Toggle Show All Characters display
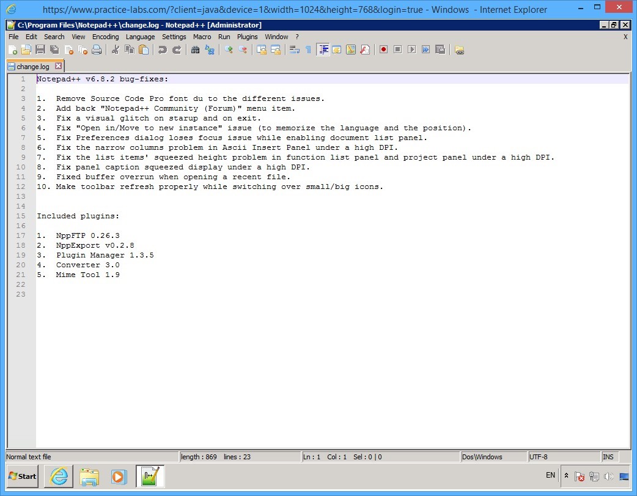Viewport: 637px width, 496px height. [x=307, y=50]
